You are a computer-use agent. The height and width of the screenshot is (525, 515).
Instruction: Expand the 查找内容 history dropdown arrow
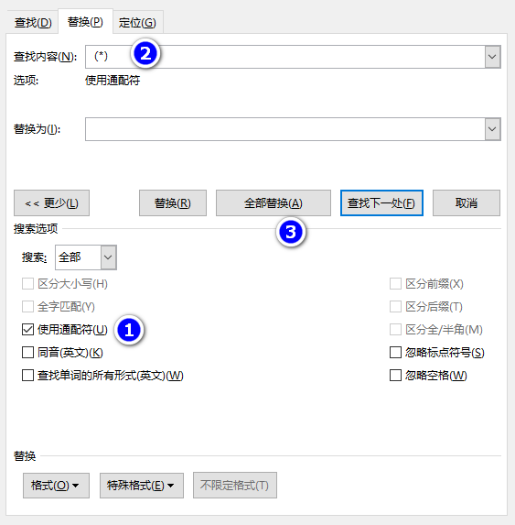point(493,57)
